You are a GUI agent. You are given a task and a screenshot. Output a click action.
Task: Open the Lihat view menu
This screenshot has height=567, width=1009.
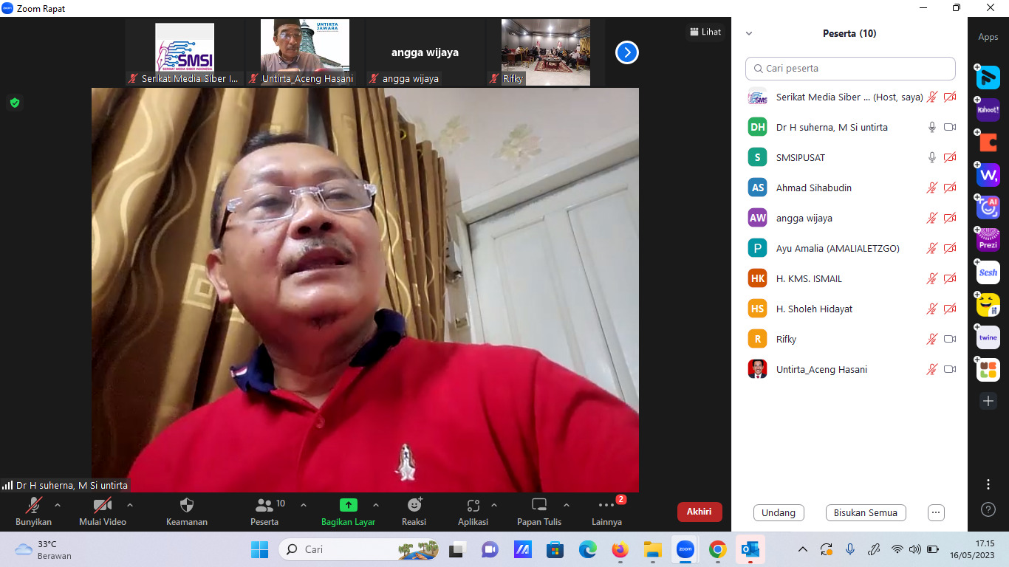coord(705,32)
